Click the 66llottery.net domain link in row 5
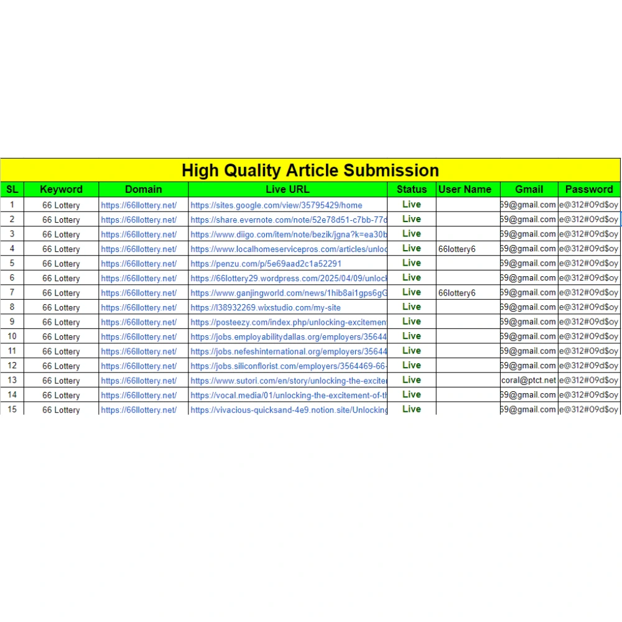622x622 pixels. click(139, 264)
